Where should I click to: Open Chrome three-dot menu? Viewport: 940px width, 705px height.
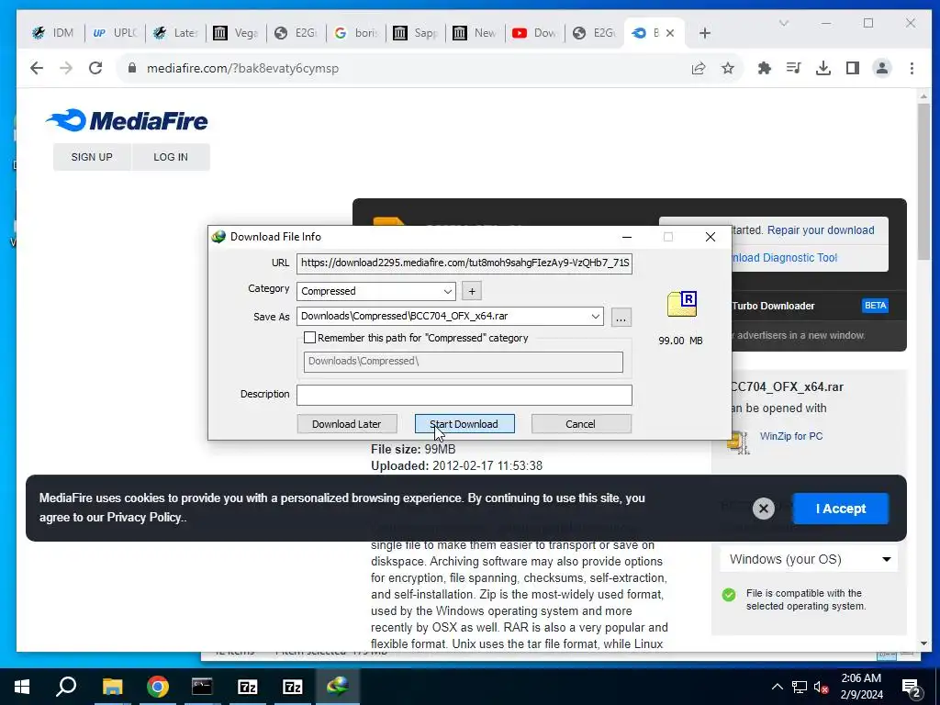tap(912, 68)
